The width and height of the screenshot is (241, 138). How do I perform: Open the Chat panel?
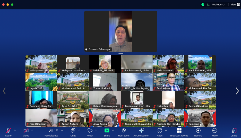point(73,132)
